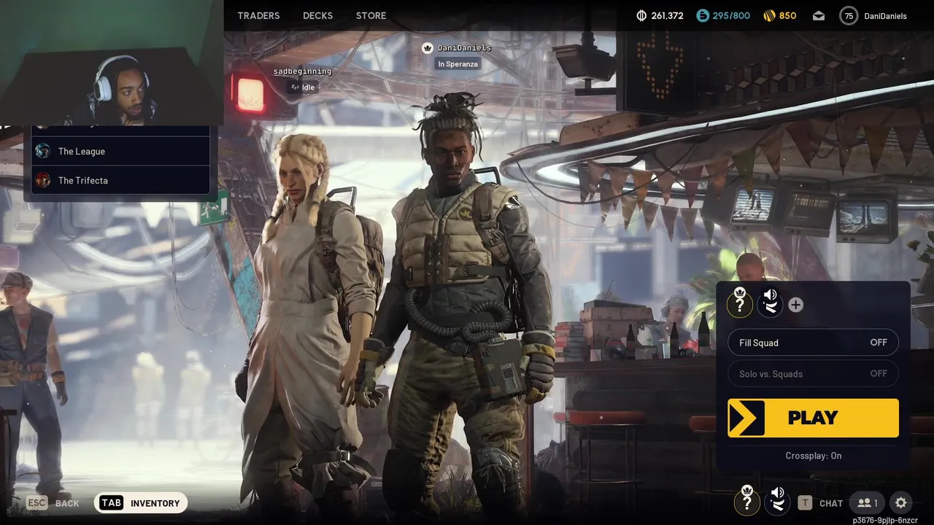Click the gold striped token icon beside 850
The height and width of the screenshot is (525, 934).
769,15
